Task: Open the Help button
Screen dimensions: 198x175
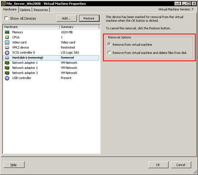Action: click(x=14, y=165)
